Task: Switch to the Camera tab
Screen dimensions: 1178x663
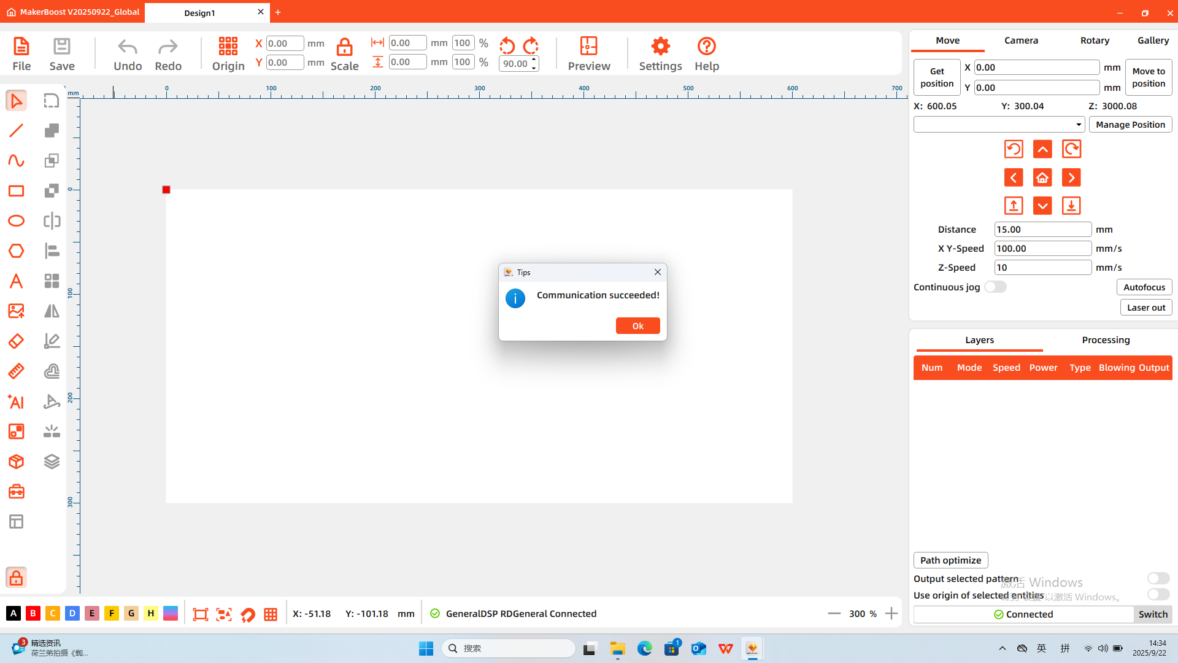Action: point(1021,40)
